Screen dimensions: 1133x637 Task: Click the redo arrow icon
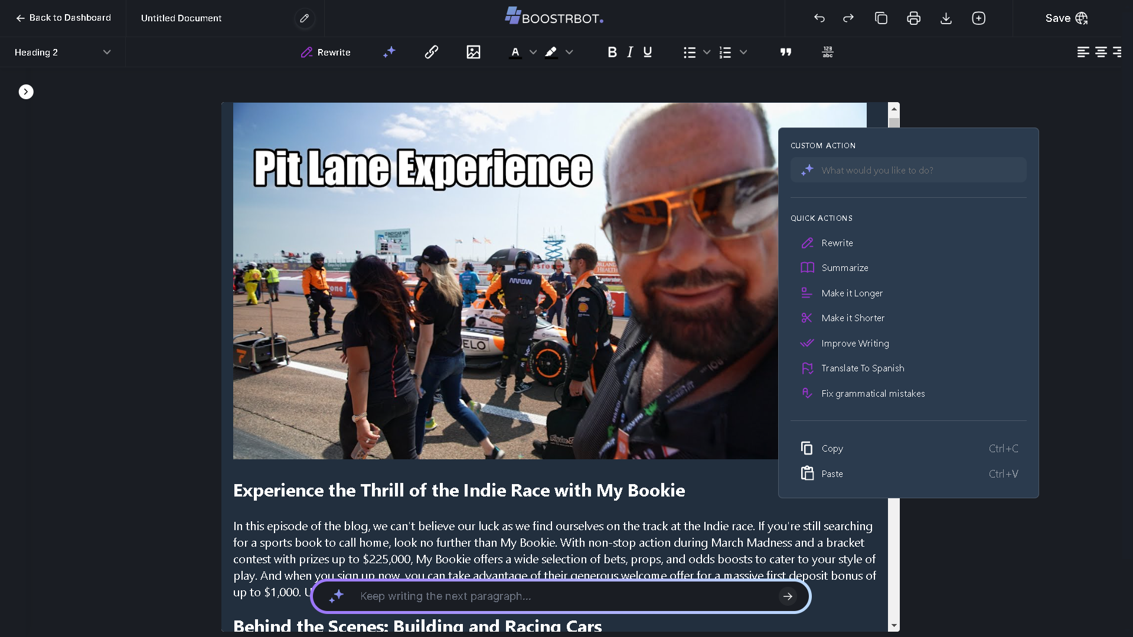coord(848,18)
